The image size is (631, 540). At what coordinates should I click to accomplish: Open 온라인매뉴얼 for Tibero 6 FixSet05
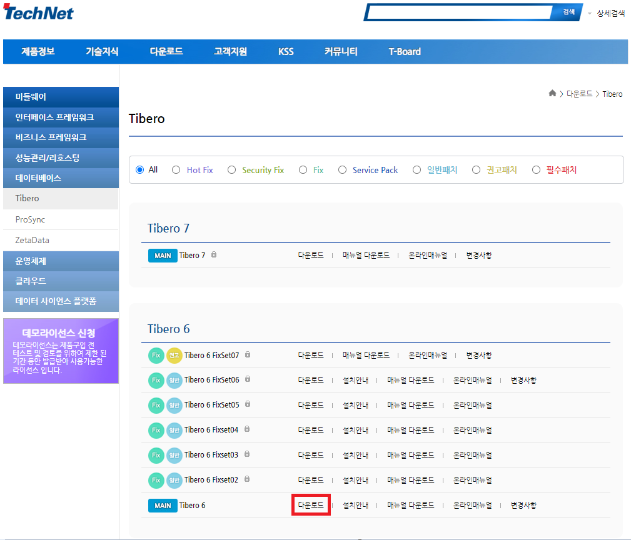pos(472,405)
